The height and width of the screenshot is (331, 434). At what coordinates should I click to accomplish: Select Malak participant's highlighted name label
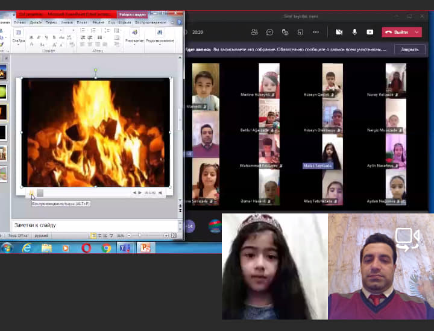click(x=318, y=165)
